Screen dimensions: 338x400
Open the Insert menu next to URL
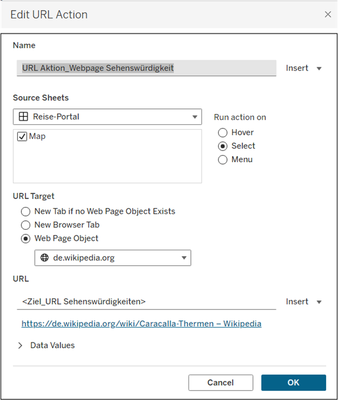(304, 301)
